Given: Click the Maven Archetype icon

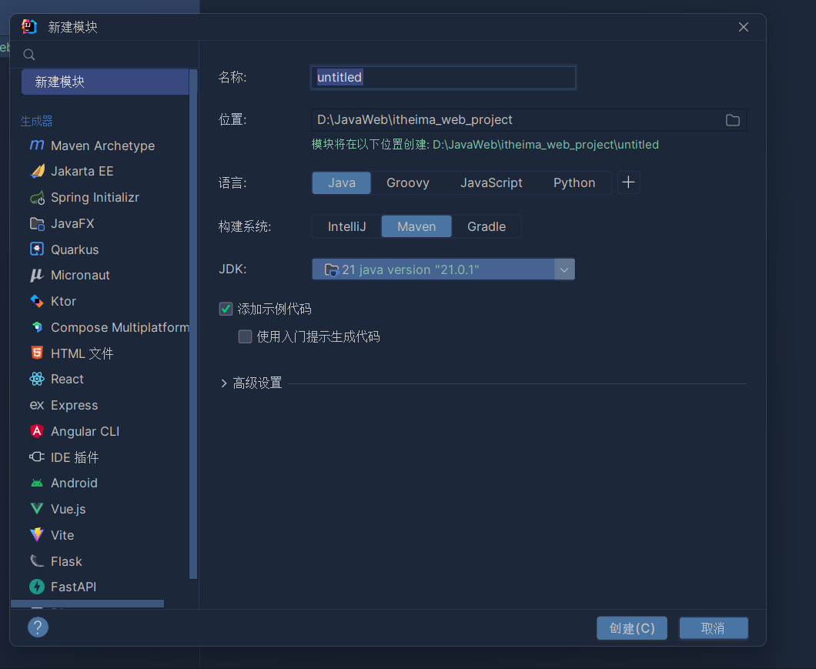Looking at the screenshot, I should 37,146.
